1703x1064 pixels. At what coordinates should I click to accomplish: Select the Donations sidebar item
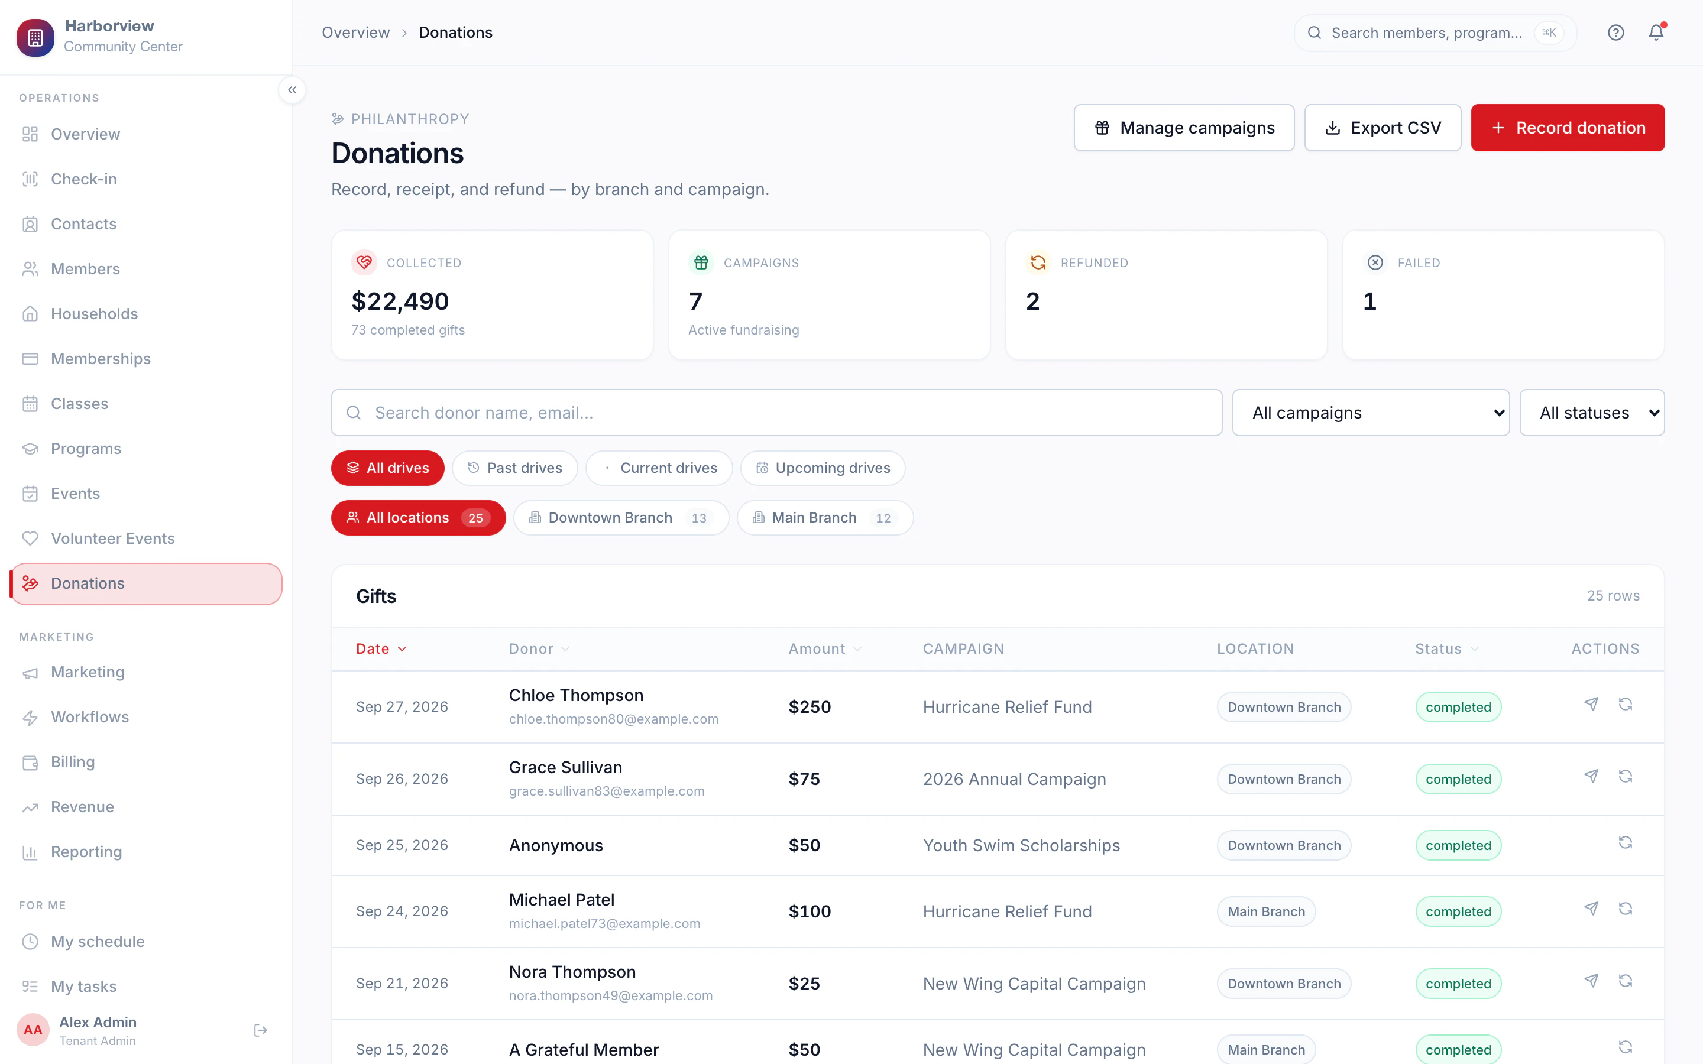tap(145, 583)
